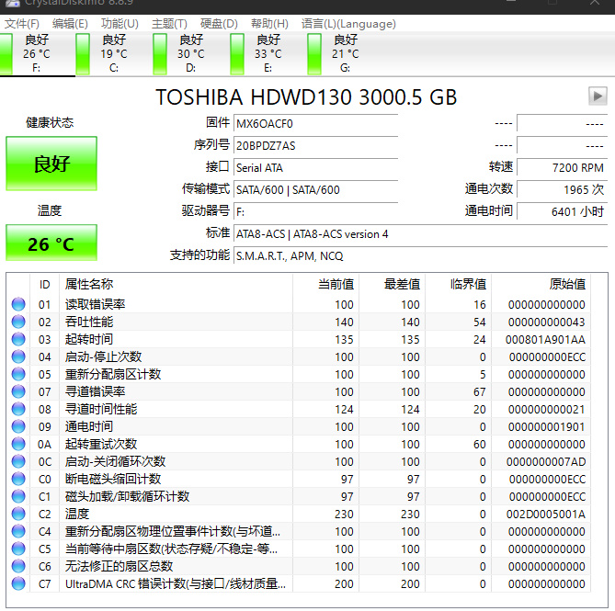Open the 帮助(H) menu
Viewport: 615px width, 611px height.
pyautogui.click(x=270, y=24)
